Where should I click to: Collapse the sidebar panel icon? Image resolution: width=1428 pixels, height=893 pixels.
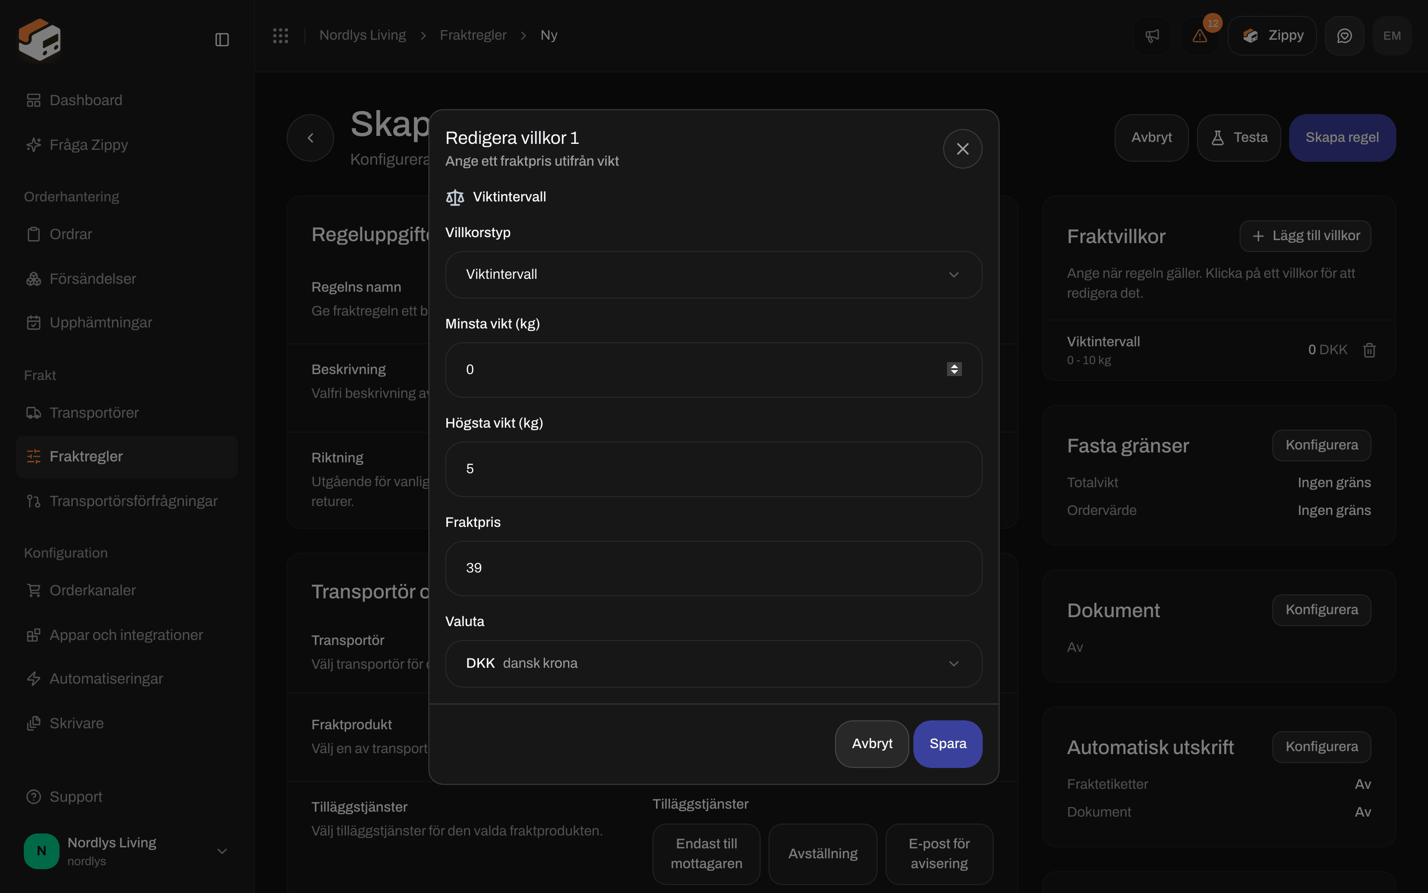coord(222,40)
